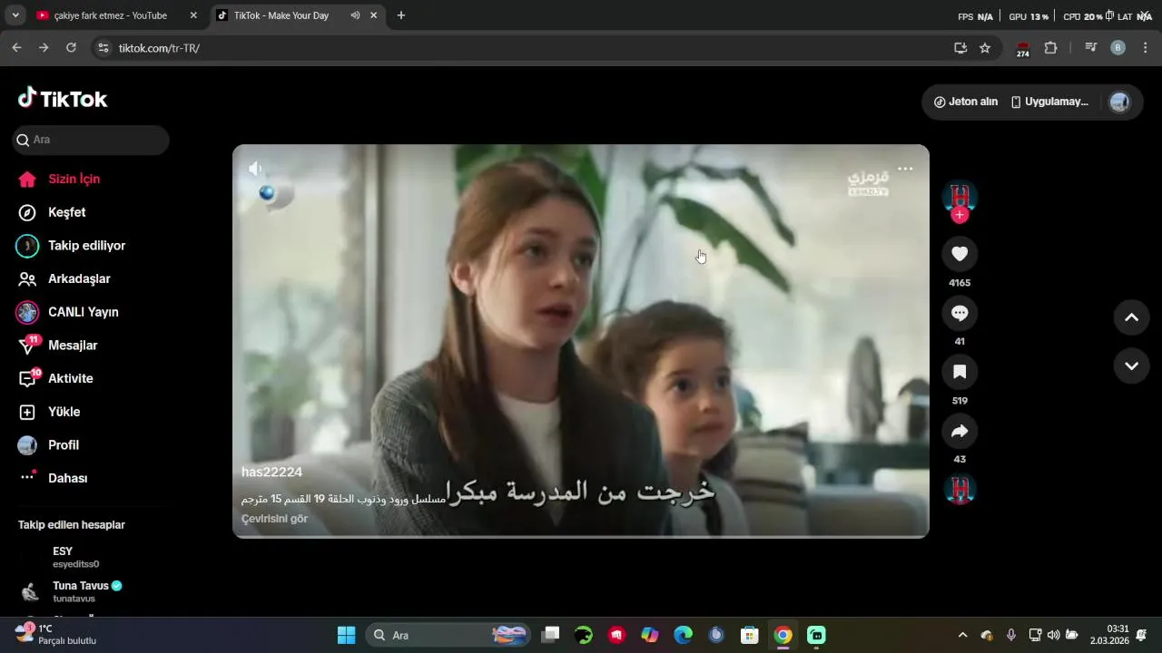This screenshot has width=1162, height=653.
Task: Open the Sizin İçin feed
Action: [74, 179]
